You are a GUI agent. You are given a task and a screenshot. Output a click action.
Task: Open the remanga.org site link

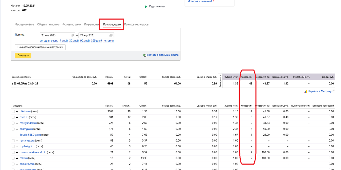point(27,140)
